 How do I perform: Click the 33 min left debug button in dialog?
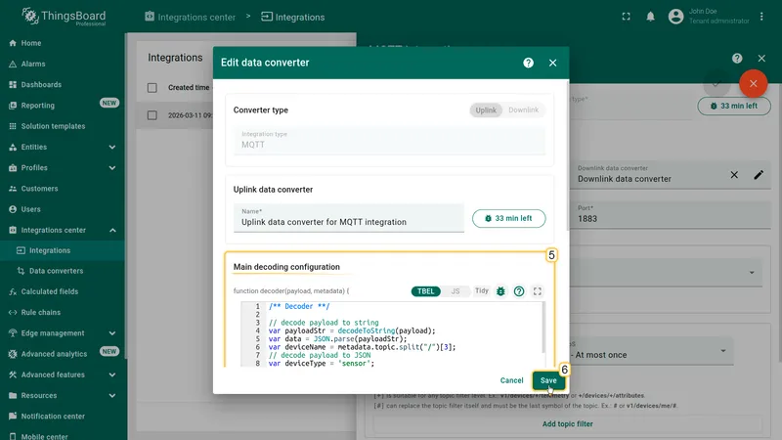click(508, 218)
